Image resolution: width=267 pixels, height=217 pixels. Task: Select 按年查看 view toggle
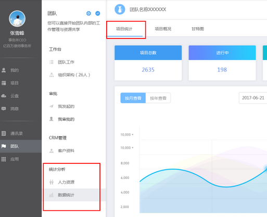(158, 98)
